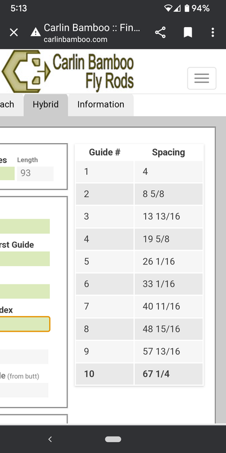Screen dimensions: 226x453
Task: Switch to the Hybrid tab
Action: pyautogui.click(x=46, y=105)
